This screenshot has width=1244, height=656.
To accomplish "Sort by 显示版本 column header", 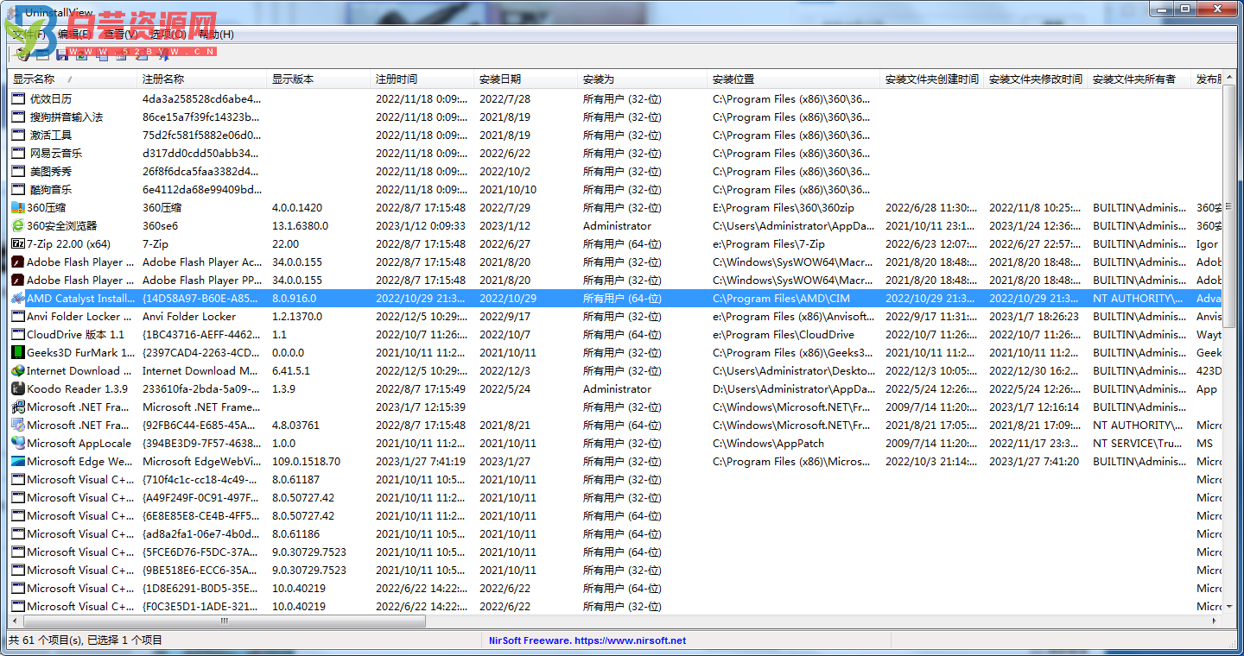I will 319,79.
